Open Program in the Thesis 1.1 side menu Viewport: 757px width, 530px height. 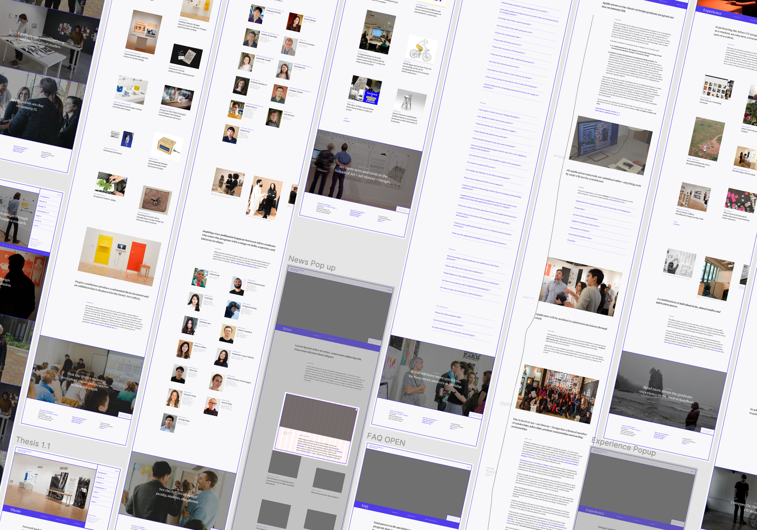tap(102, 472)
